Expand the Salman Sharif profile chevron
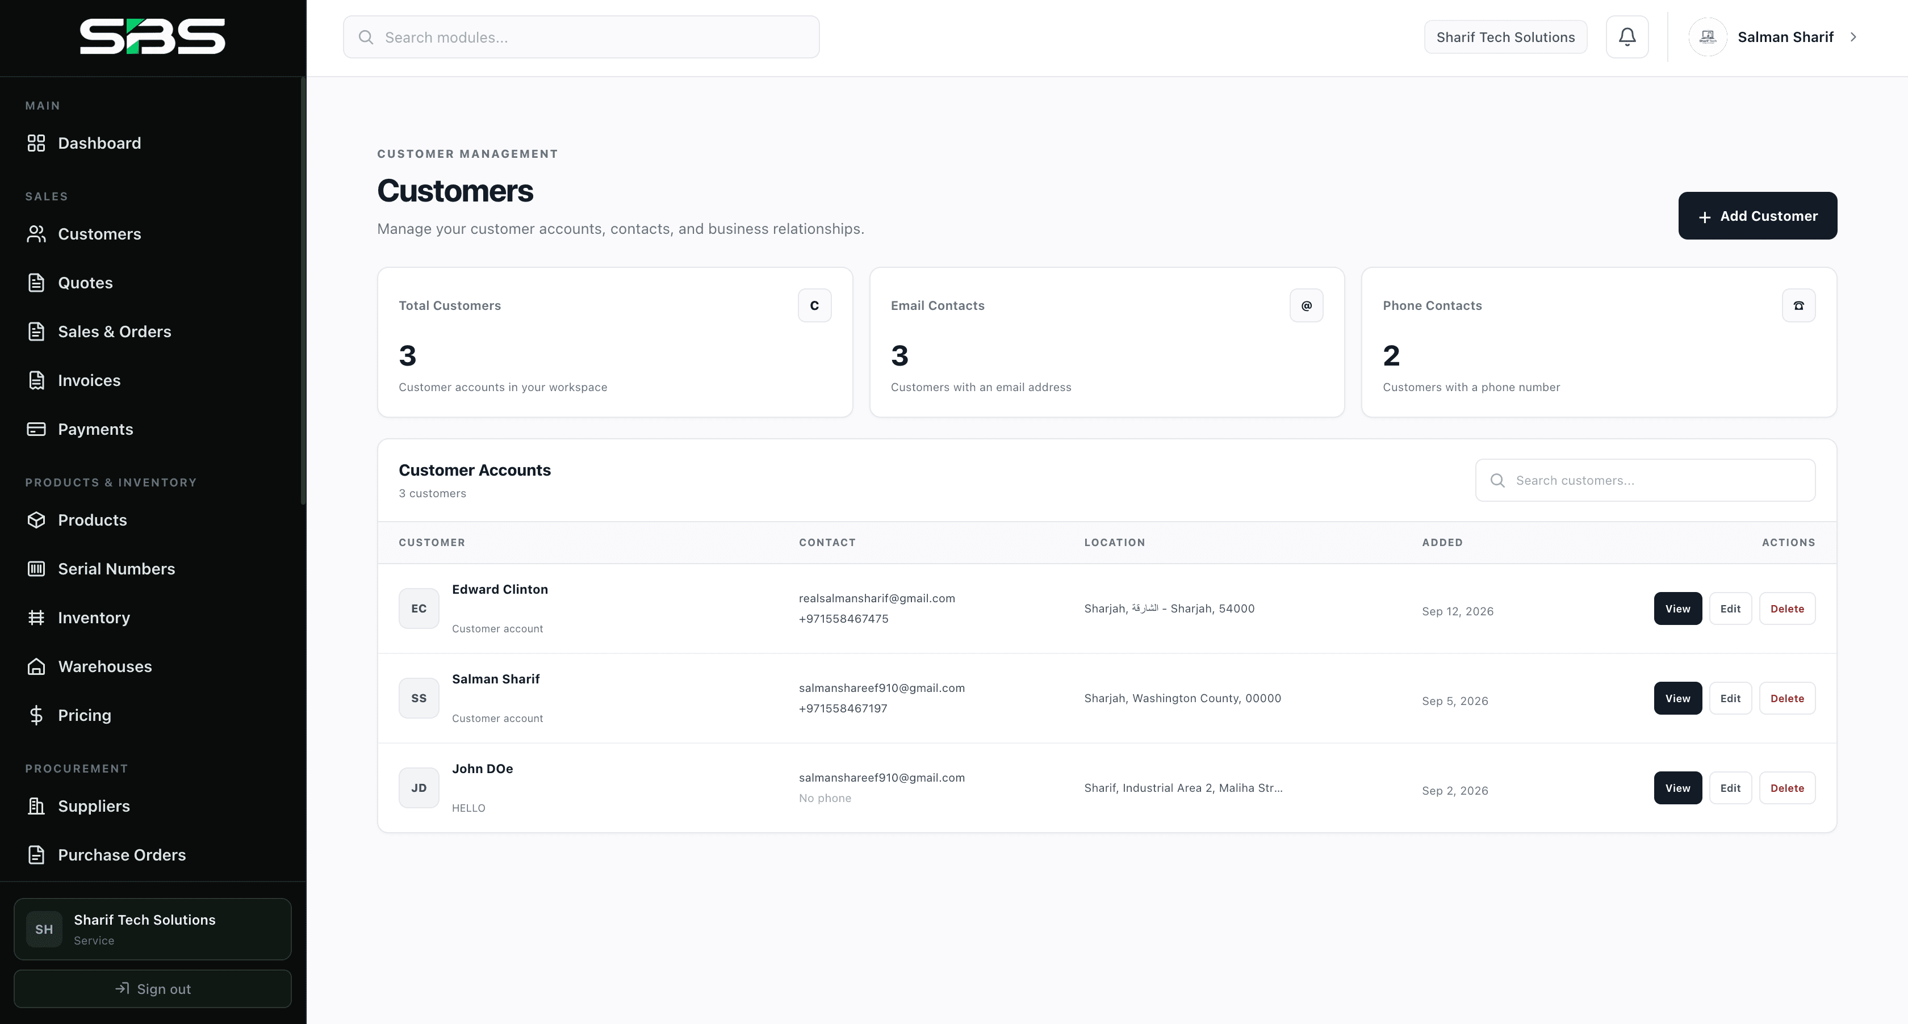The height and width of the screenshot is (1024, 1908). pyautogui.click(x=1853, y=37)
